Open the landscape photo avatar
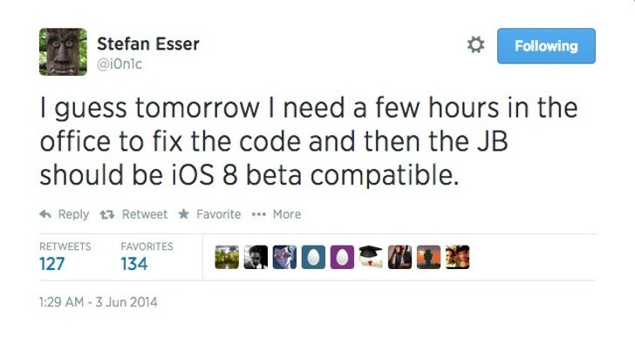Image resolution: width=635 pixels, height=337 pixels. coord(227,257)
